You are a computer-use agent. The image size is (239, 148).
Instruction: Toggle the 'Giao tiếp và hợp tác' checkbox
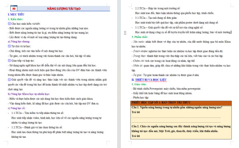[9, 61]
